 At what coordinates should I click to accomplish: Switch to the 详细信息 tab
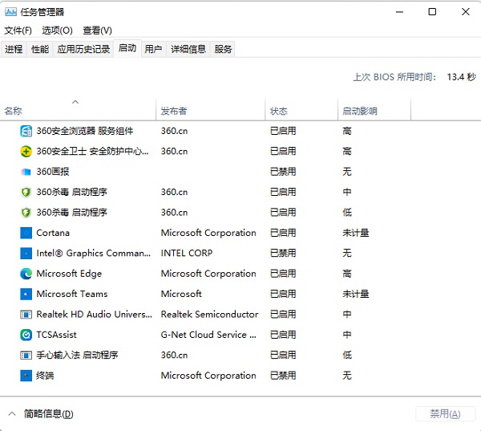pos(187,49)
